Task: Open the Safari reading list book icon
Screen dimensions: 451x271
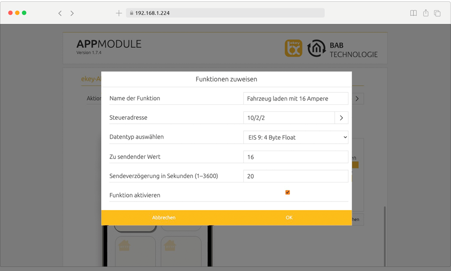Action: click(413, 13)
